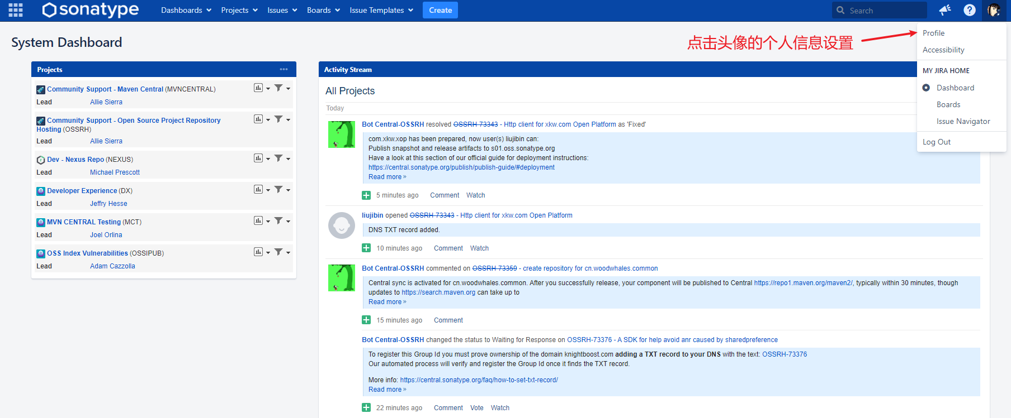The width and height of the screenshot is (1011, 418).
Task: Expand the Boards dropdown in navbar
Action: pos(323,10)
